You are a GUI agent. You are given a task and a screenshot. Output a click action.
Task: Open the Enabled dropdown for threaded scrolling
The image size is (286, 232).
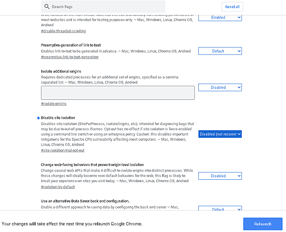click(220, 17)
